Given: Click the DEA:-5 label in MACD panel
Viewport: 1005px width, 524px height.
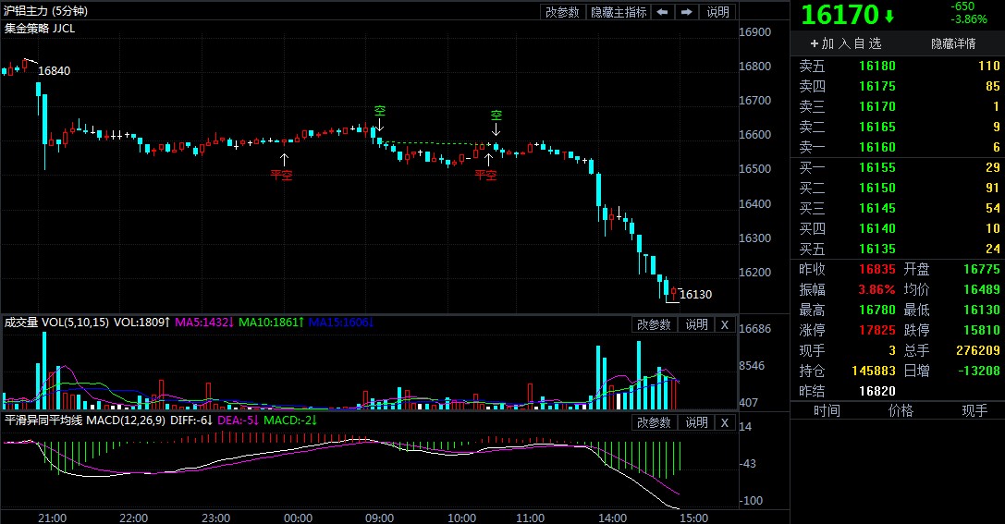Looking at the screenshot, I should pyautogui.click(x=237, y=420).
